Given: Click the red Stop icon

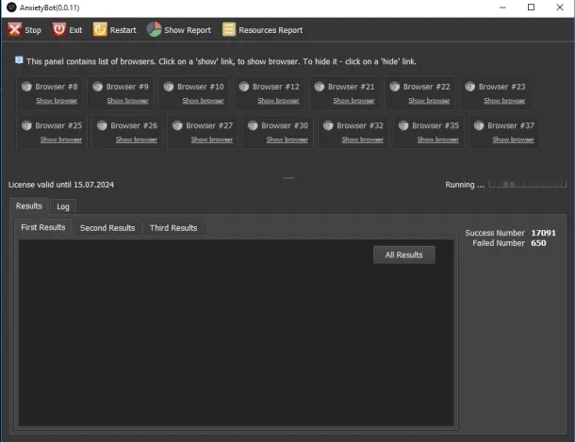Looking at the screenshot, I should (x=15, y=30).
